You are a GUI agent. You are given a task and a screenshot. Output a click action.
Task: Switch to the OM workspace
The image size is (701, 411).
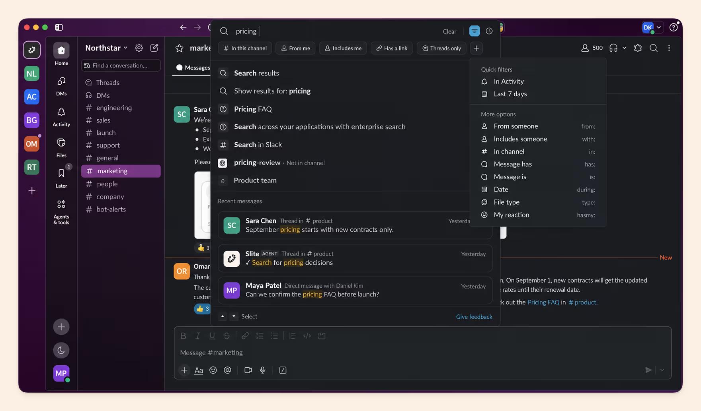coord(32,143)
